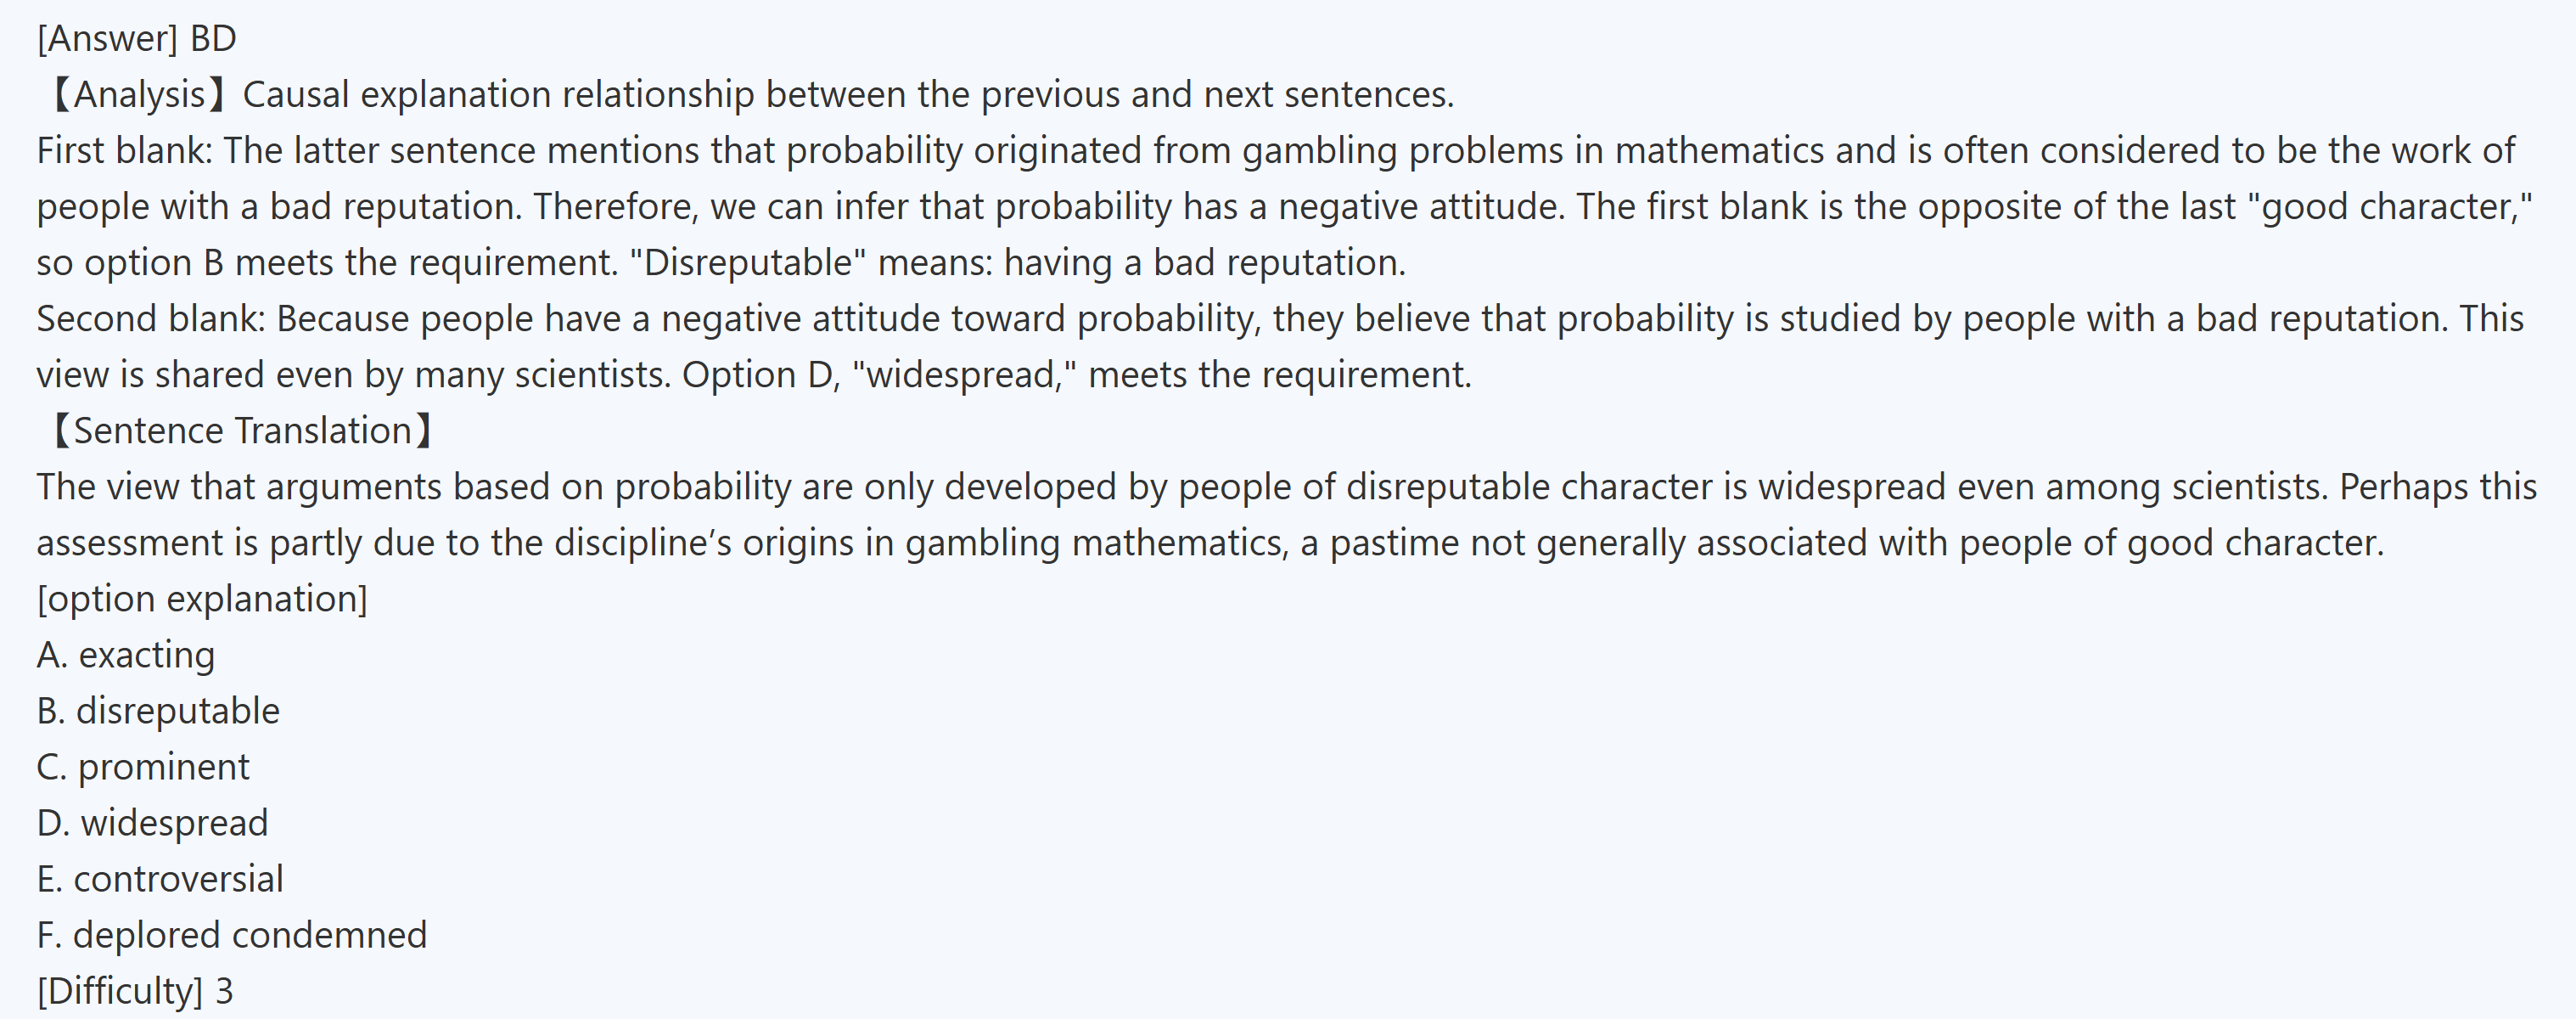The image size is (2576, 1019).
Task: Click the 'First blank:' label
Action: 124,151
